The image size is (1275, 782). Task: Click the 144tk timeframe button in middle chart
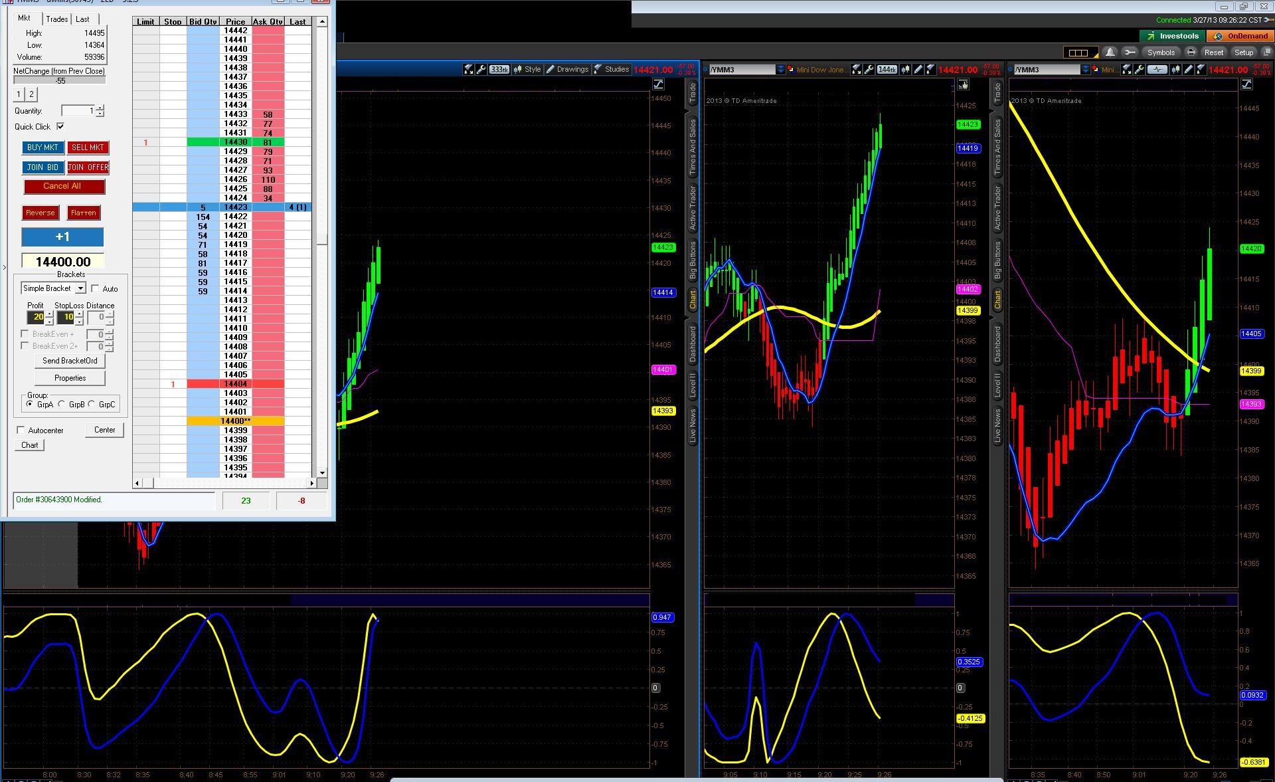click(887, 69)
